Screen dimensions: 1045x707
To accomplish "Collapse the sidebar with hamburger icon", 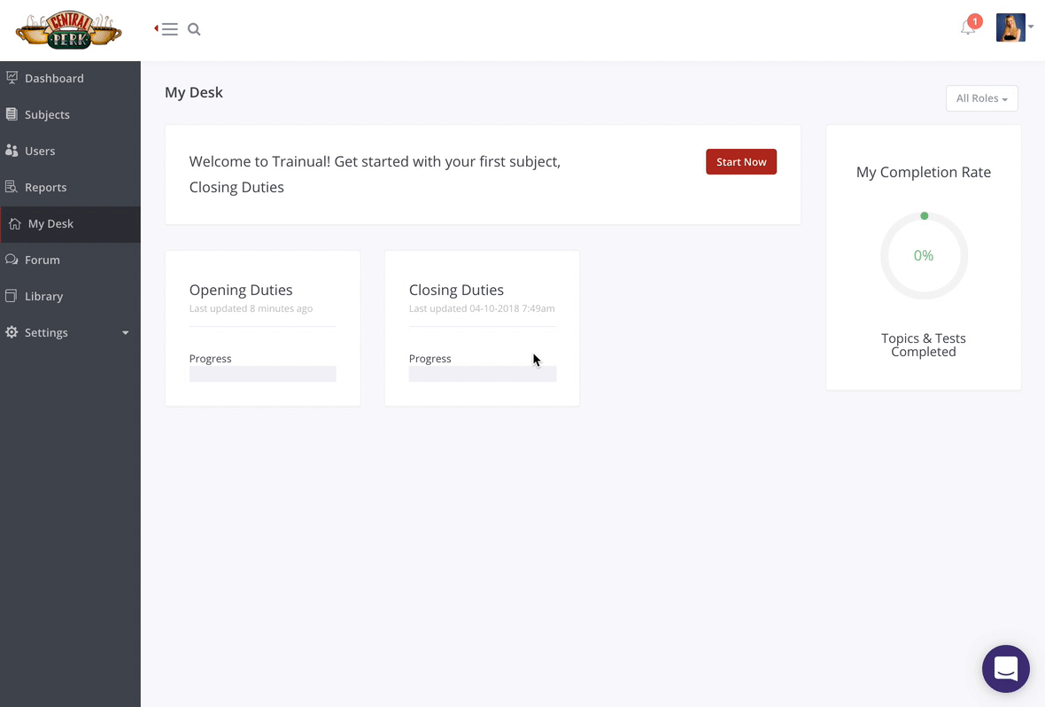I will tap(169, 28).
